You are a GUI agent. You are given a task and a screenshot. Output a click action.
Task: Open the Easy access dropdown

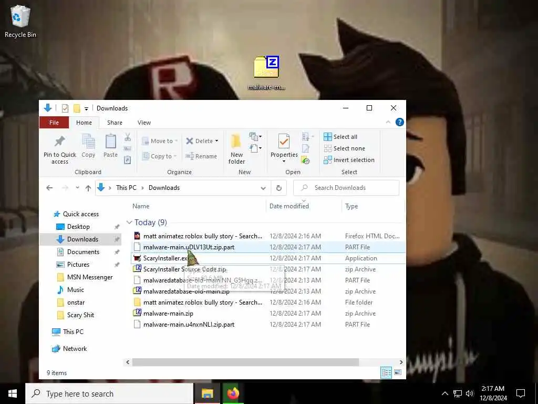[x=256, y=148]
